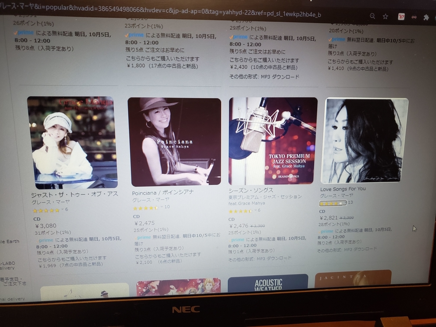Click the ¥2,475 CD price

pos(145,223)
